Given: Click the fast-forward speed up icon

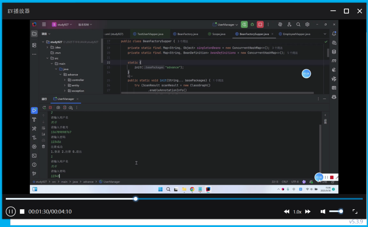Looking at the screenshot, I should [x=308, y=211].
